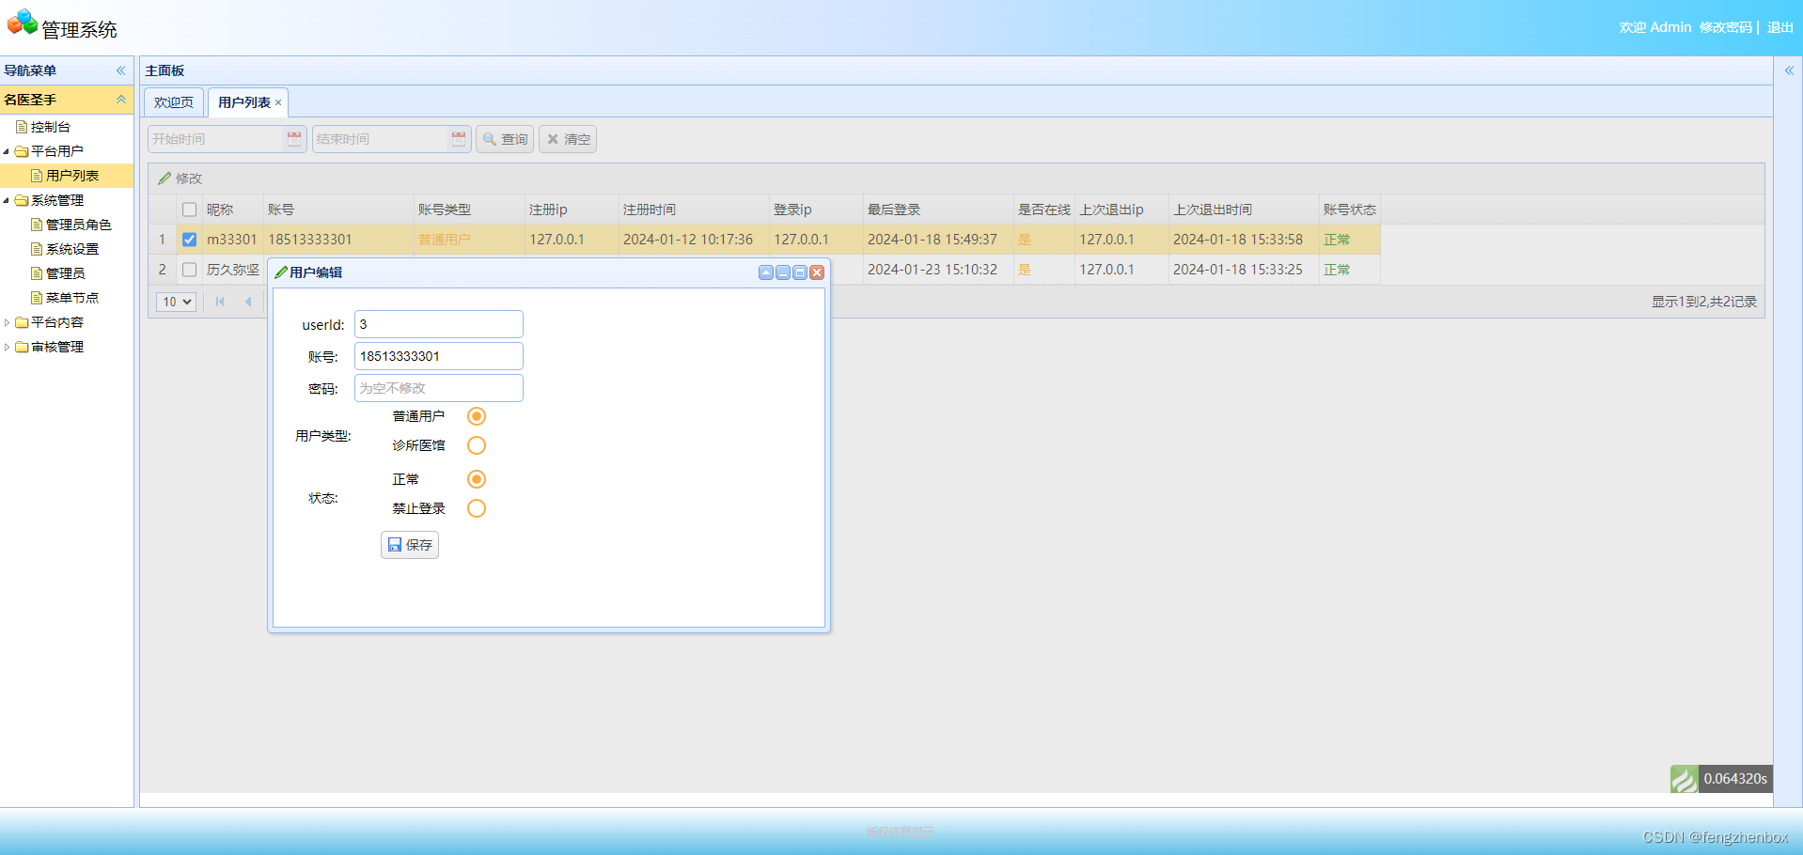This screenshot has width=1803, height=855.
Task: Switch to the 欢迎页 tab
Action: coord(174,102)
